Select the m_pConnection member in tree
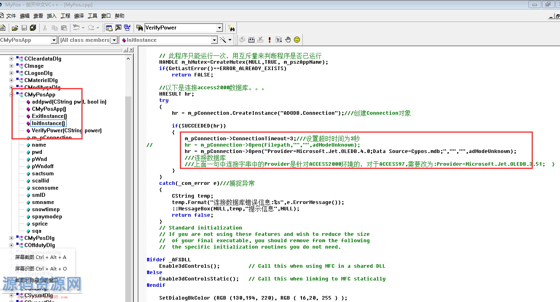 [x=52, y=138]
